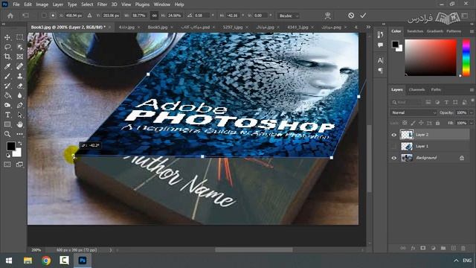Change screen mode button in toolbar
The image size is (476, 268).
pyautogui.click(x=20, y=165)
